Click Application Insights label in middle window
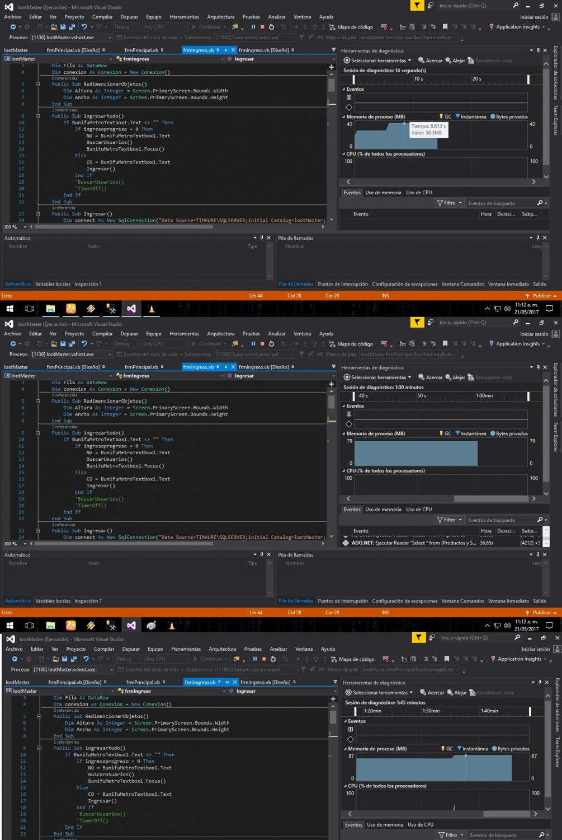This screenshot has width=562, height=840. pyautogui.click(x=518, y=344)
